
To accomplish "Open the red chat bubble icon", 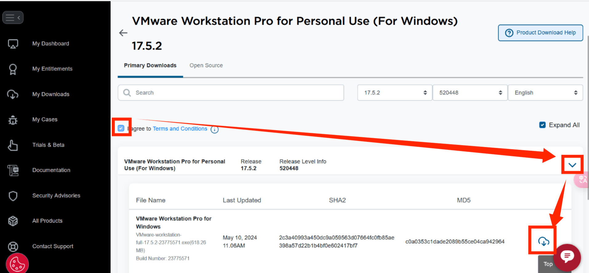I will (567, 256).
